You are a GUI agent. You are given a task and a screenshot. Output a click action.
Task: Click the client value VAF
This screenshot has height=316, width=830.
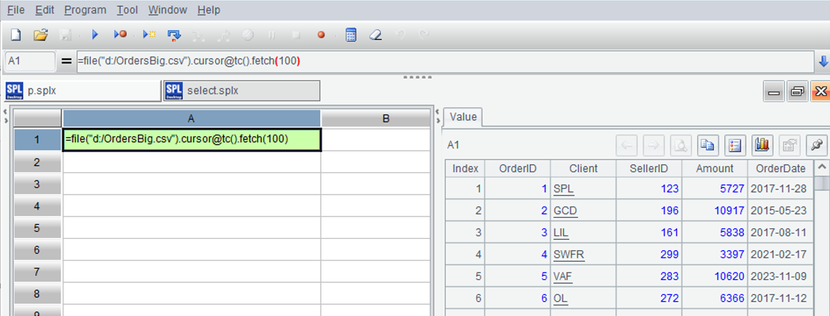tap(563, 276)
